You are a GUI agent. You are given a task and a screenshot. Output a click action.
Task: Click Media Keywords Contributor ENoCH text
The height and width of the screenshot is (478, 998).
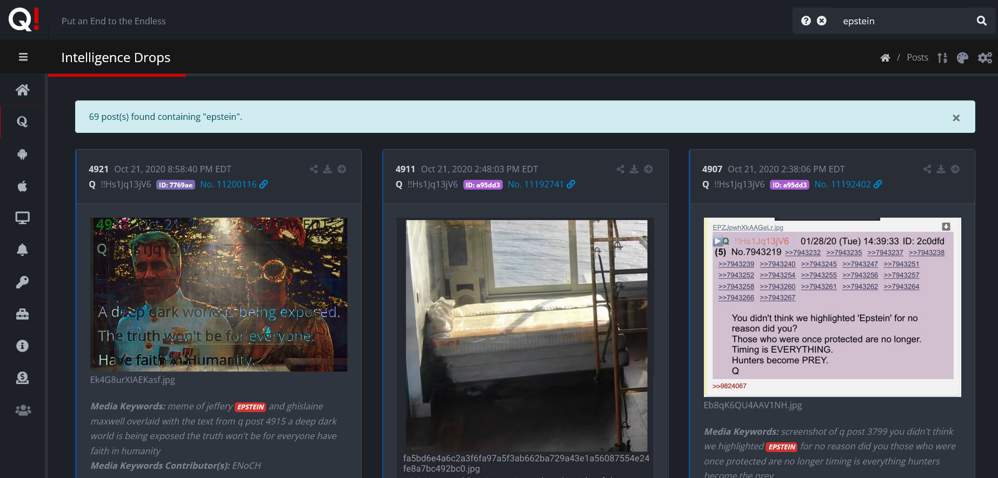coord(176,466)
